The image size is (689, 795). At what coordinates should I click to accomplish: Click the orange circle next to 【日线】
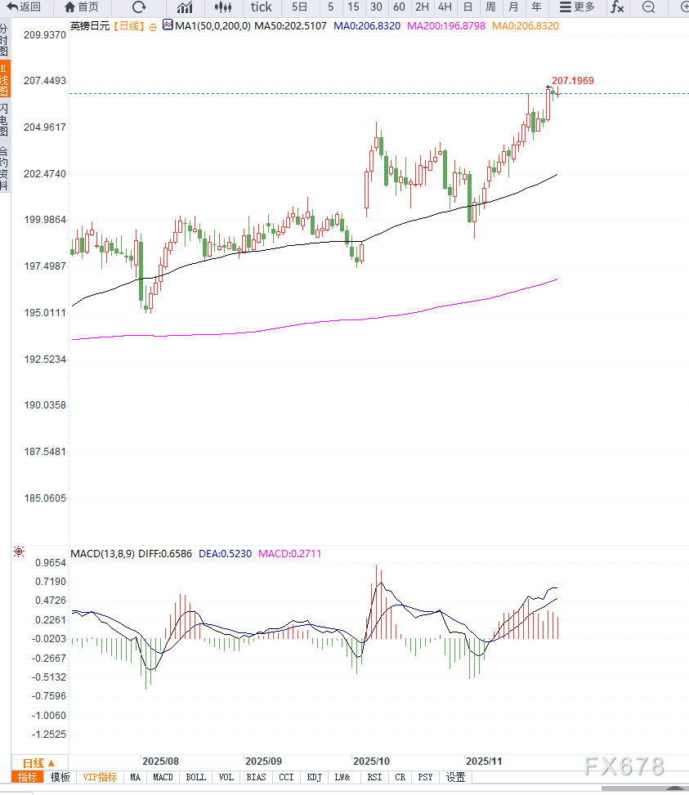click(153, 26)
